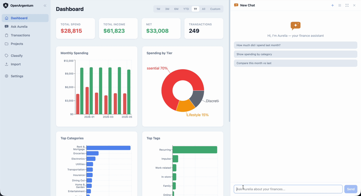
Task: Click the gray Discretionary donut segment
Action: click(x=198, y=98)
